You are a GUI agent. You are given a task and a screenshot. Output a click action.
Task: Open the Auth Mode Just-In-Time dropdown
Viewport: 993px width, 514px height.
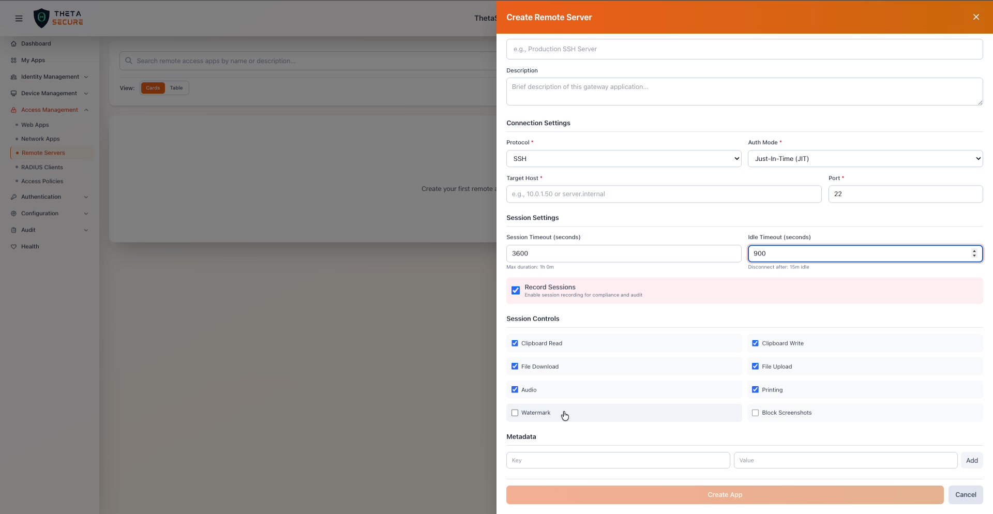pos(864,158)
